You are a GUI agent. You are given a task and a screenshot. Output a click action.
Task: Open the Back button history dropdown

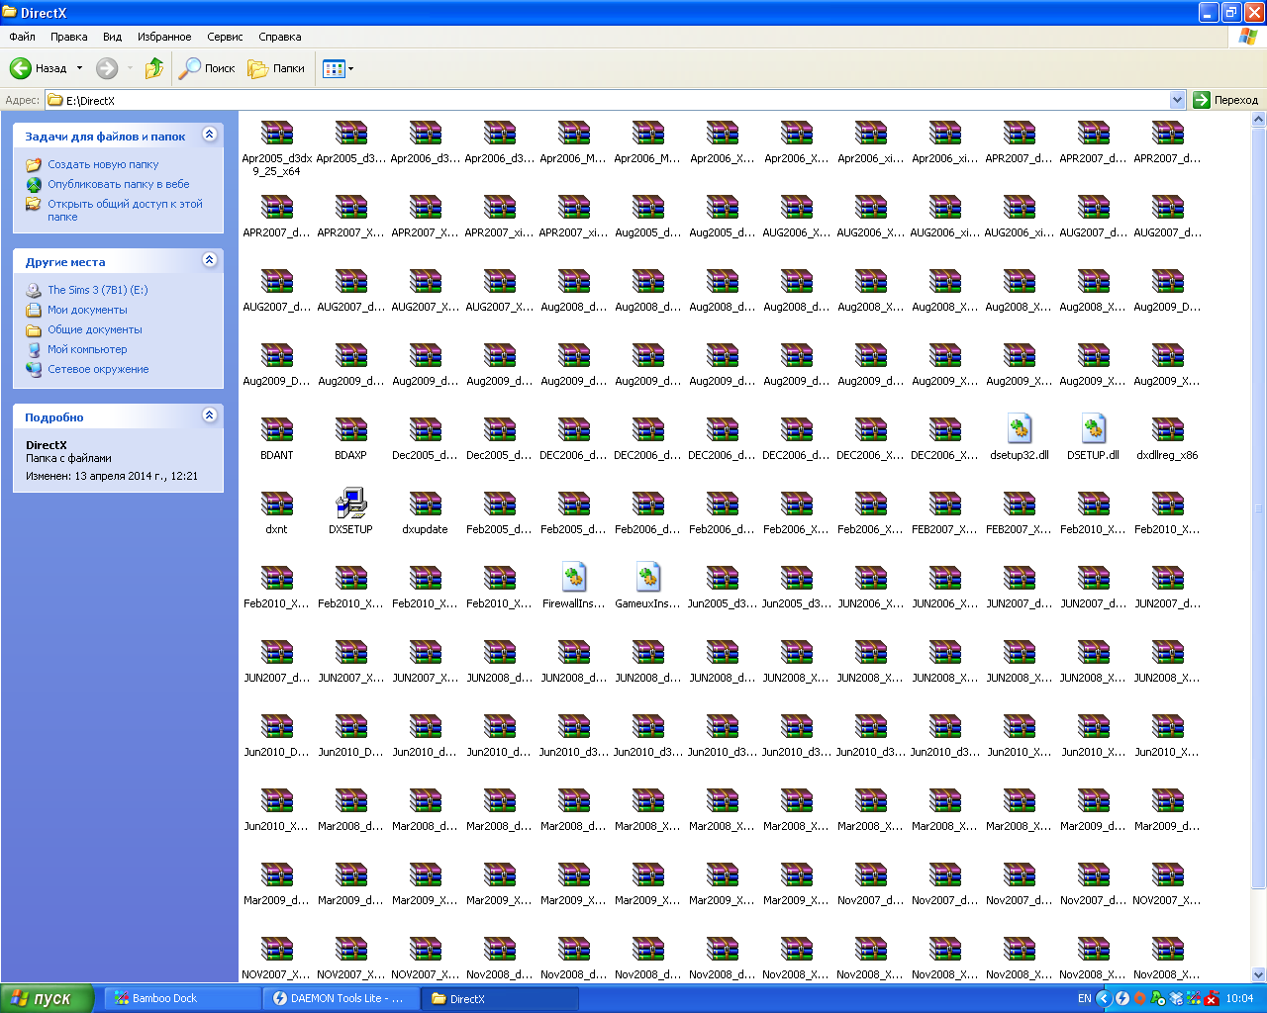click(x=79, y=68)
